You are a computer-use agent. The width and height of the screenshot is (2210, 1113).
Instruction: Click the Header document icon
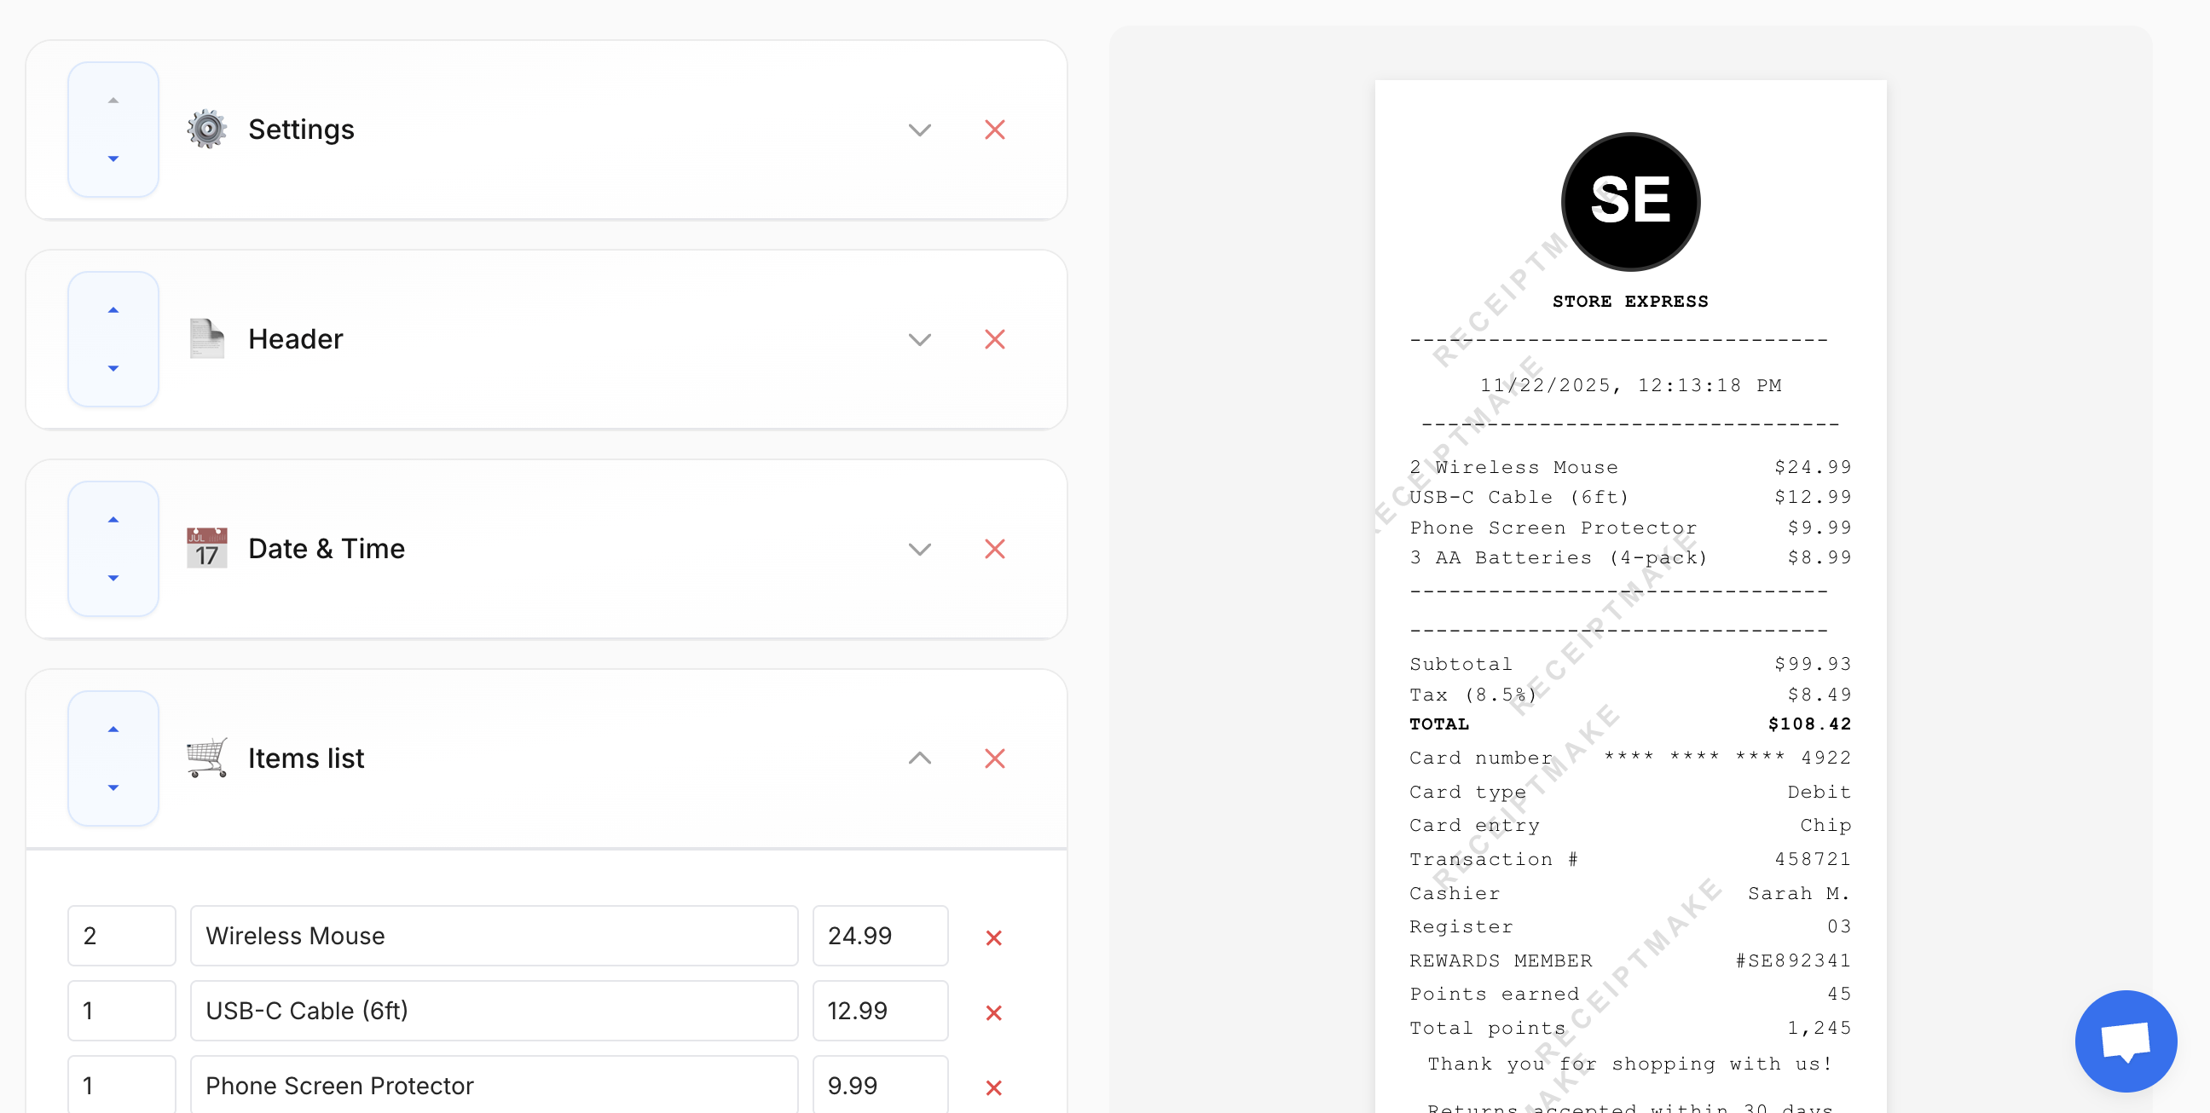click(206, 337)
